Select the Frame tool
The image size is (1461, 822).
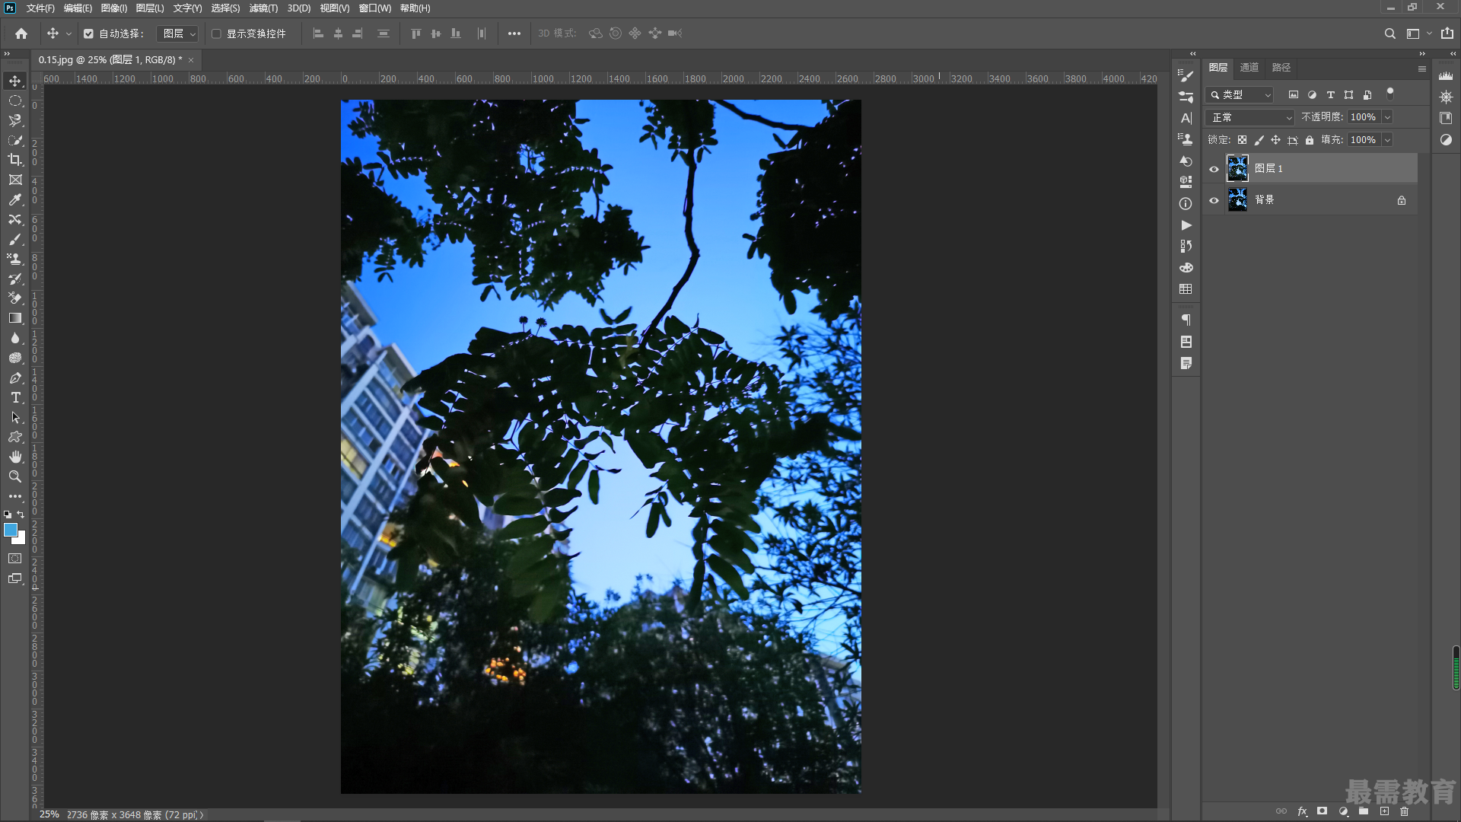tap(15, 180)
